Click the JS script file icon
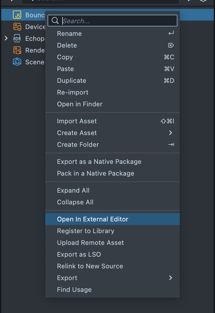Viewport: 215px width, 313px height. (x=17, y=15)
